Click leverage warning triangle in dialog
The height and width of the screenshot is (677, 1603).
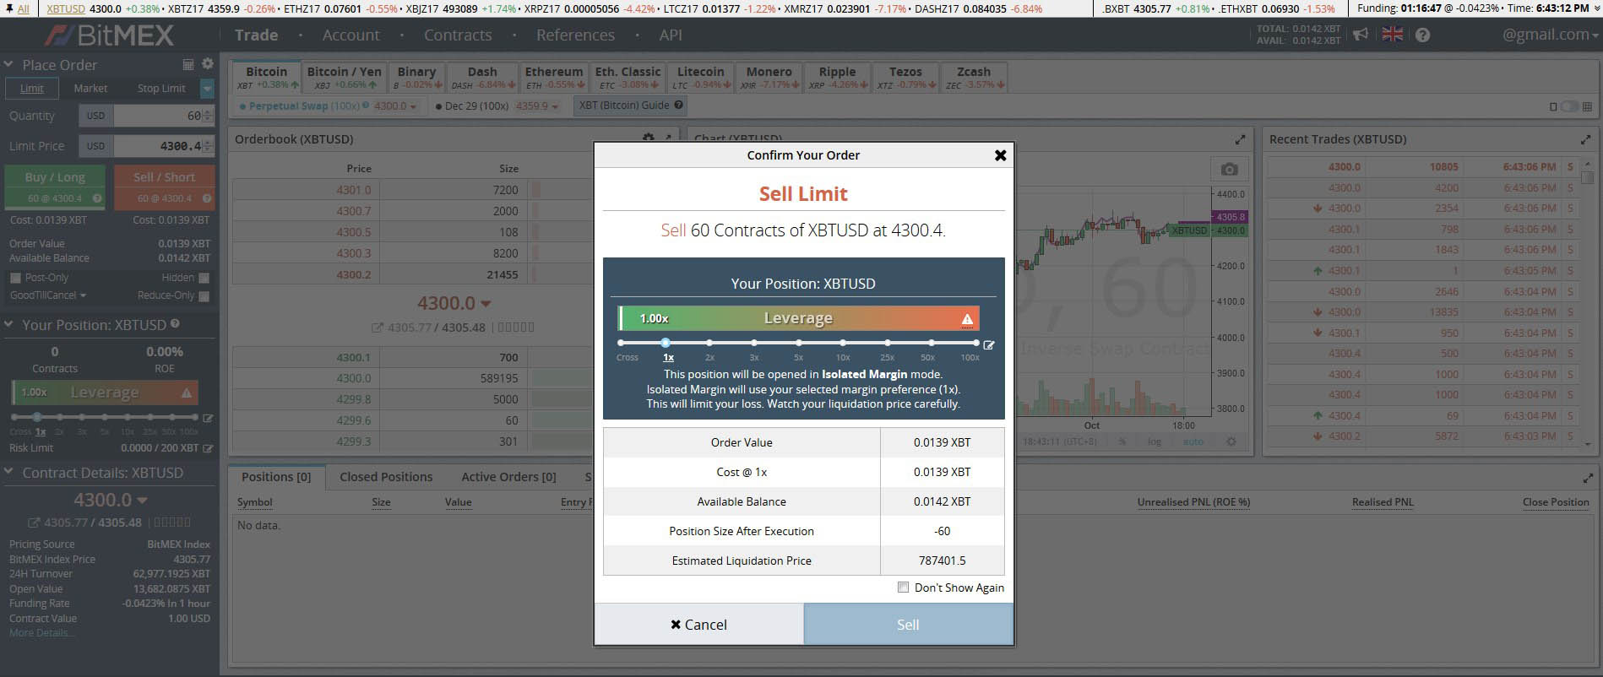(x=968, y=318)
